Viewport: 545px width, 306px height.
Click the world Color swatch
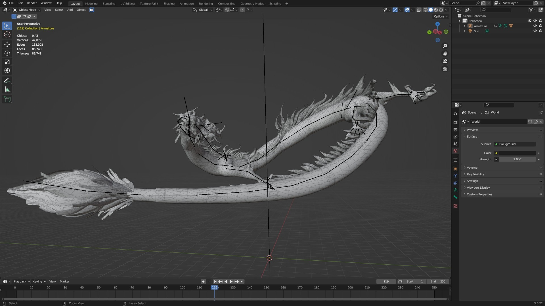pyautogui.click(x=517, y=153)
